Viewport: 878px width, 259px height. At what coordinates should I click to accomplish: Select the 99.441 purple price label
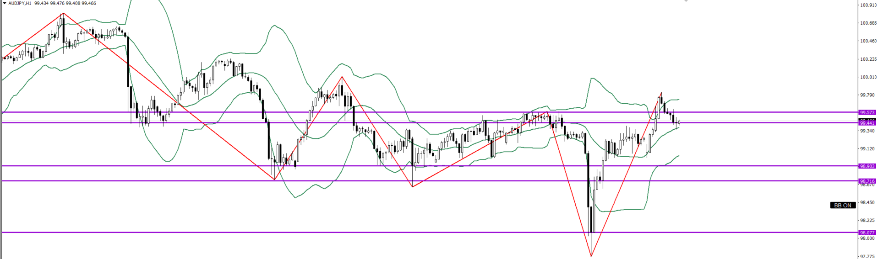coord(867,123)
